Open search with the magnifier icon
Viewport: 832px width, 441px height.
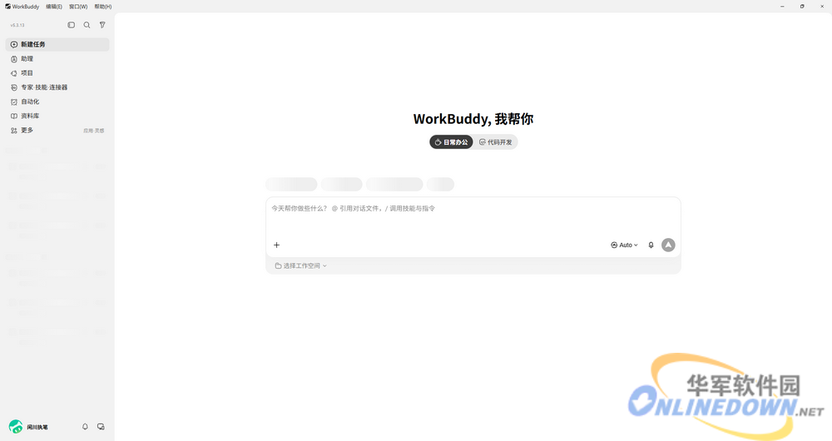tap(87, 25)
